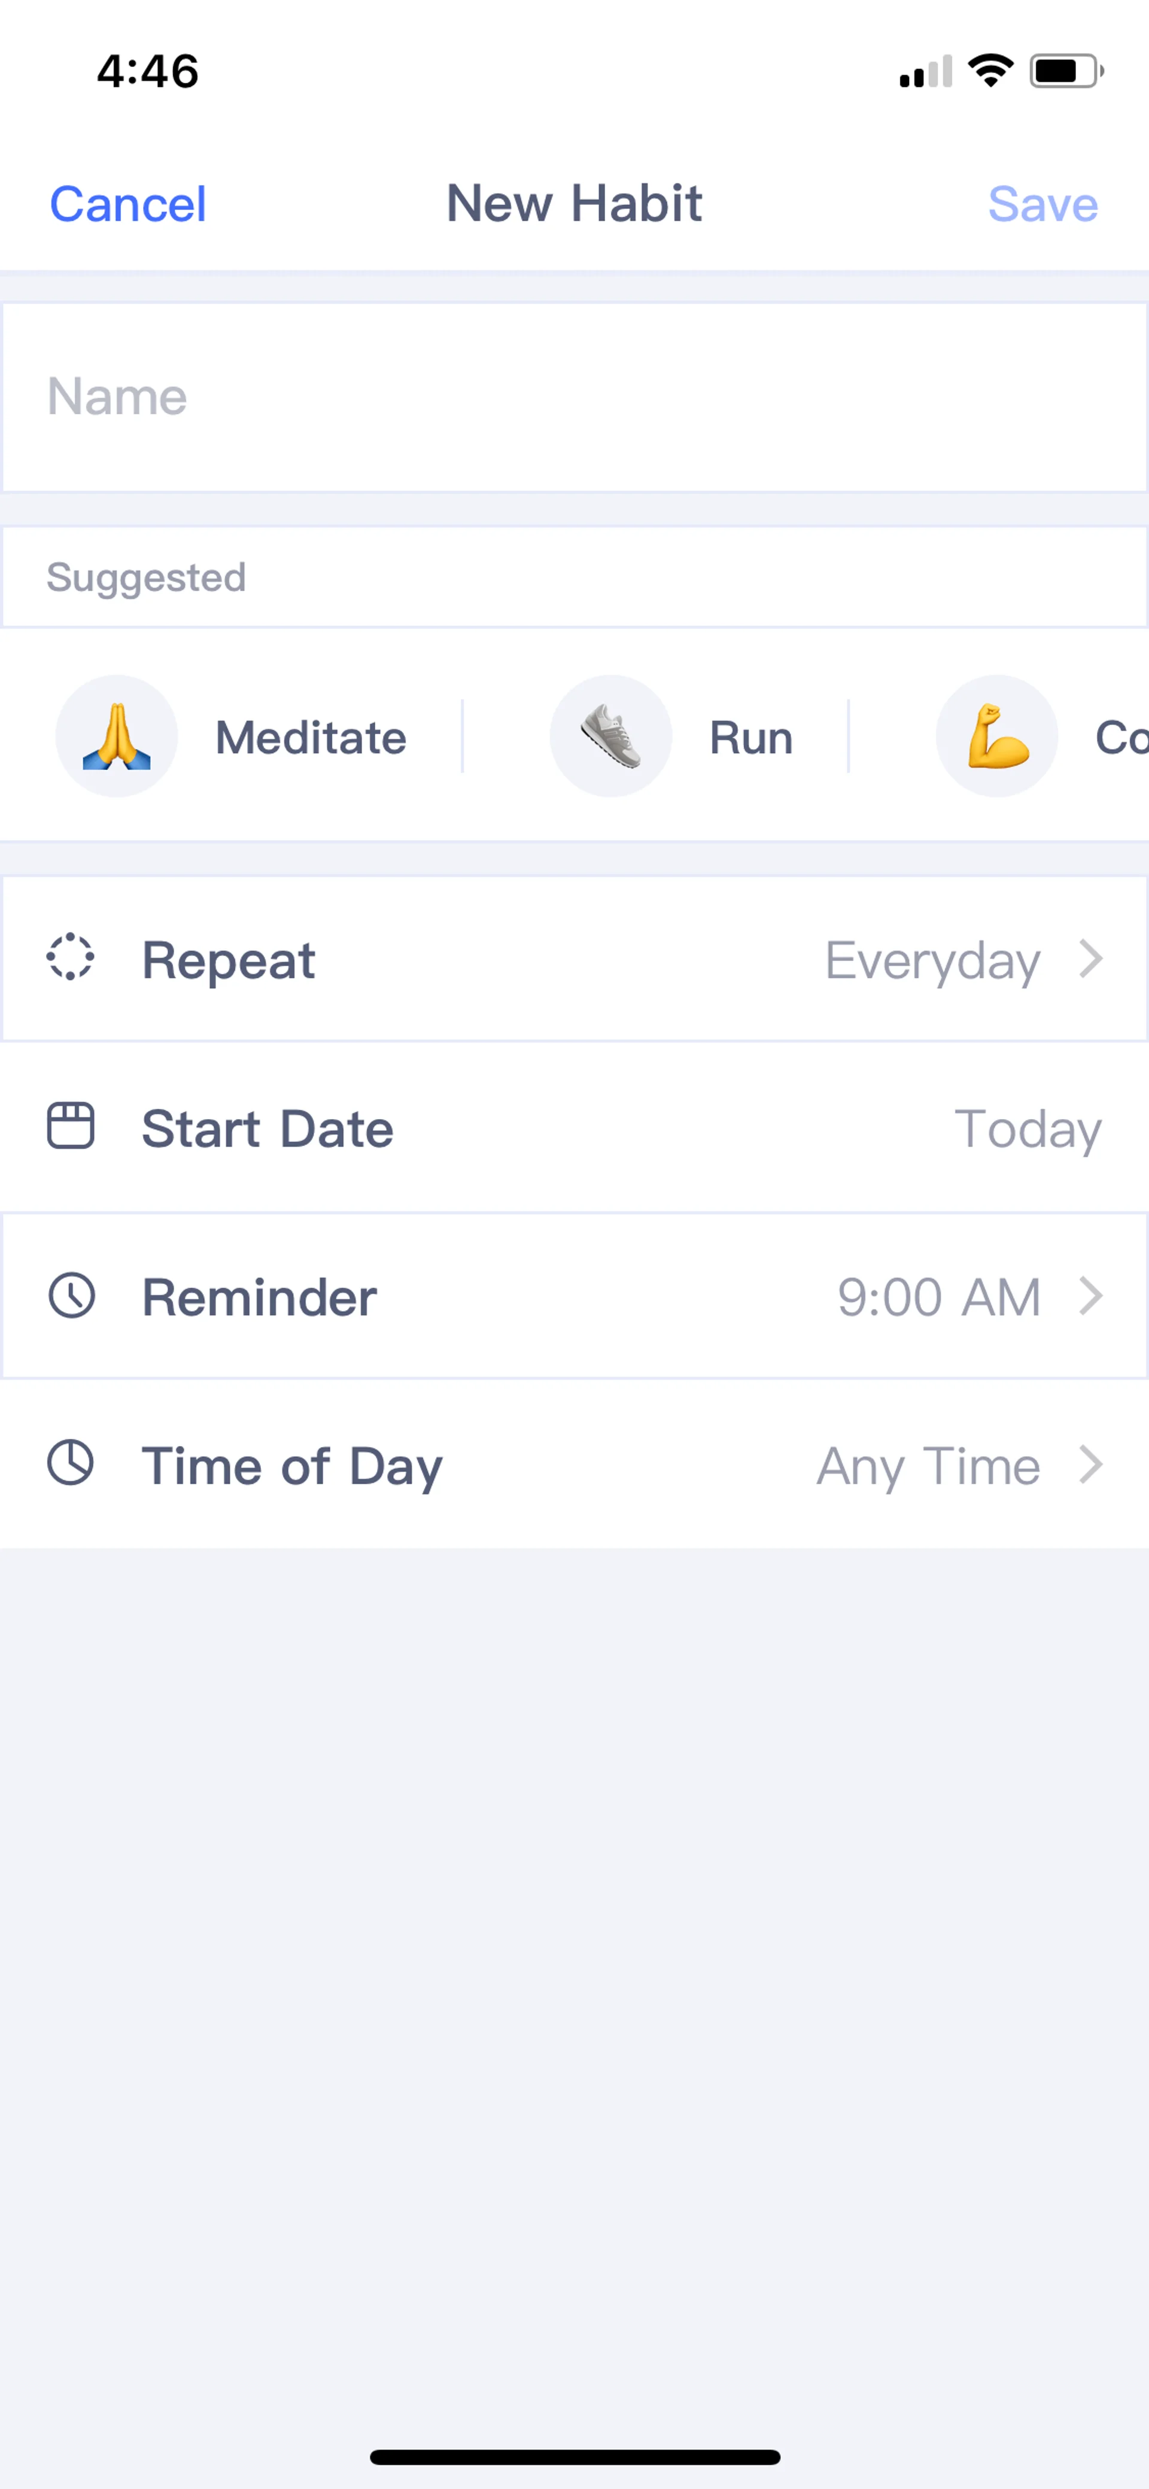The width and height of the screenshot is (1149, 2489).
Task: Cancel the new habit creation
Action: point(127,204)
